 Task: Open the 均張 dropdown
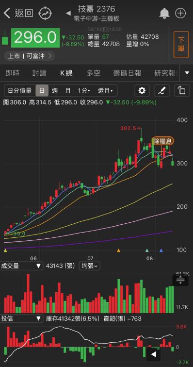[x=90, y=266]
